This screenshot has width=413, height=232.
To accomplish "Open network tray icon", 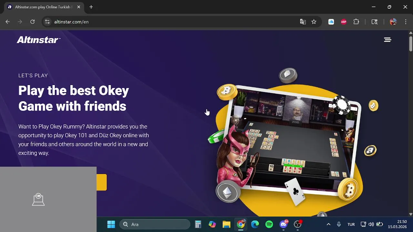I will 363,224.
